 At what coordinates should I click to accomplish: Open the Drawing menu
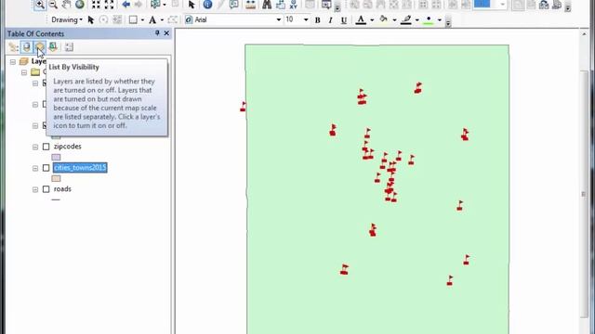[x=67, y=19]
